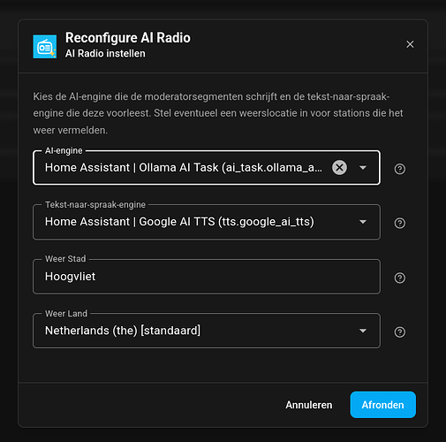Expand the Tekst-naar-spraak-engine dropdown arrow
446x442 pixels.
(x=363, y=222)
